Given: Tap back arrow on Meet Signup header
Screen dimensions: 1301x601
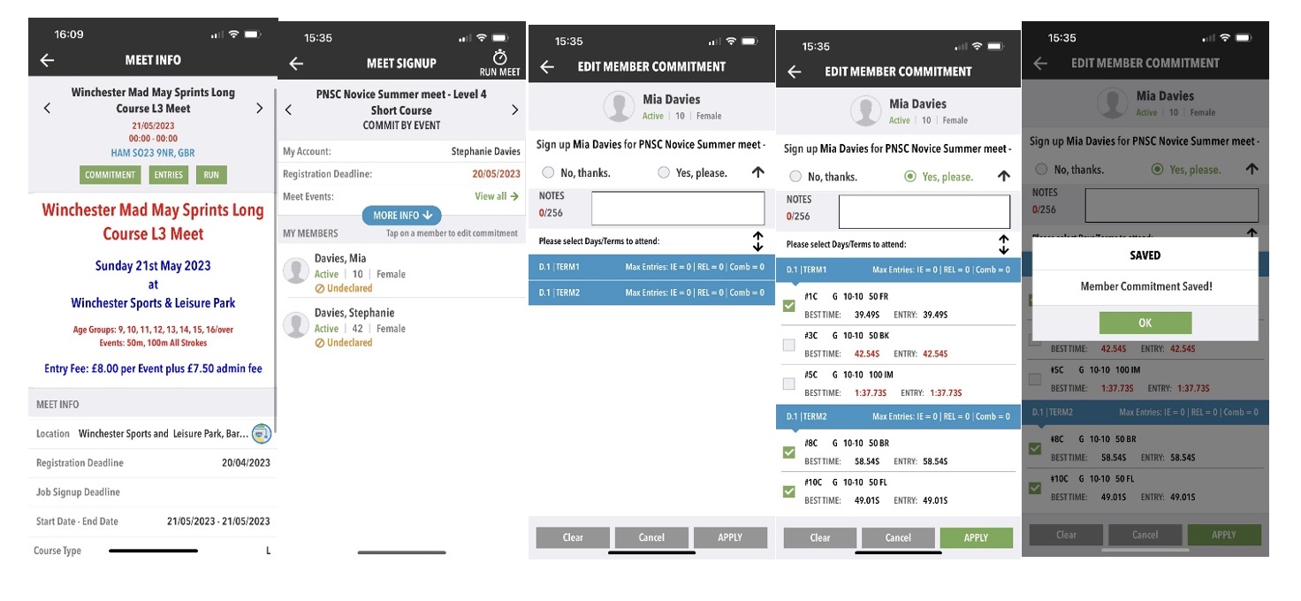Looking at the screenshot, I should click(x=296, y=64).
